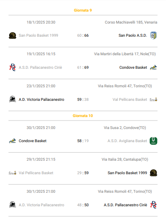Click Condove Basket logo next to 61 : 69
The height and width of the screenshot is (219, 166).
(153, 68)
